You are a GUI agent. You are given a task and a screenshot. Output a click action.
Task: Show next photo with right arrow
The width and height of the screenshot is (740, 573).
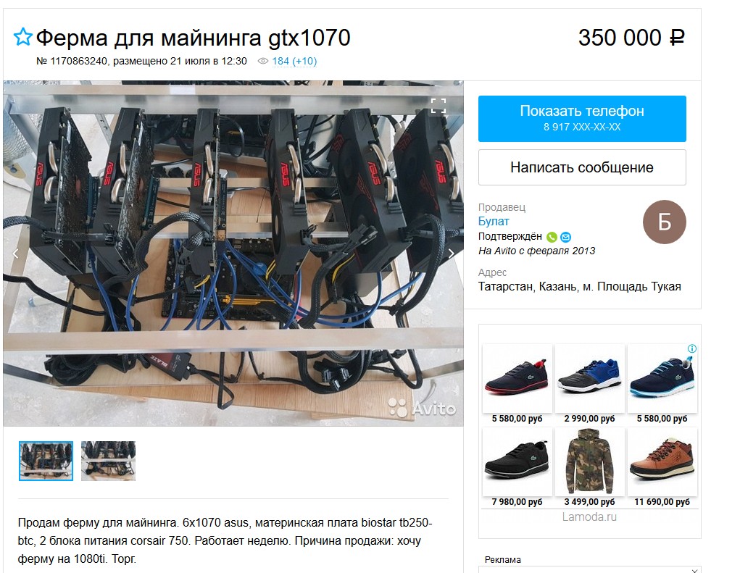451,254
